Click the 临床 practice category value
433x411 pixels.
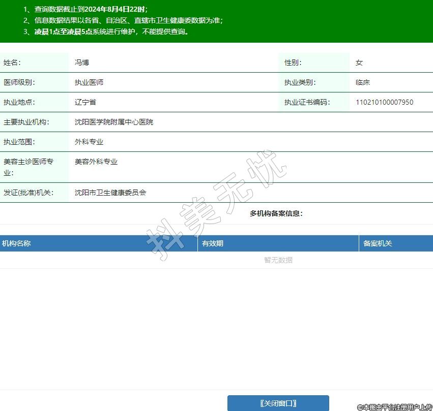click(363, 82)
